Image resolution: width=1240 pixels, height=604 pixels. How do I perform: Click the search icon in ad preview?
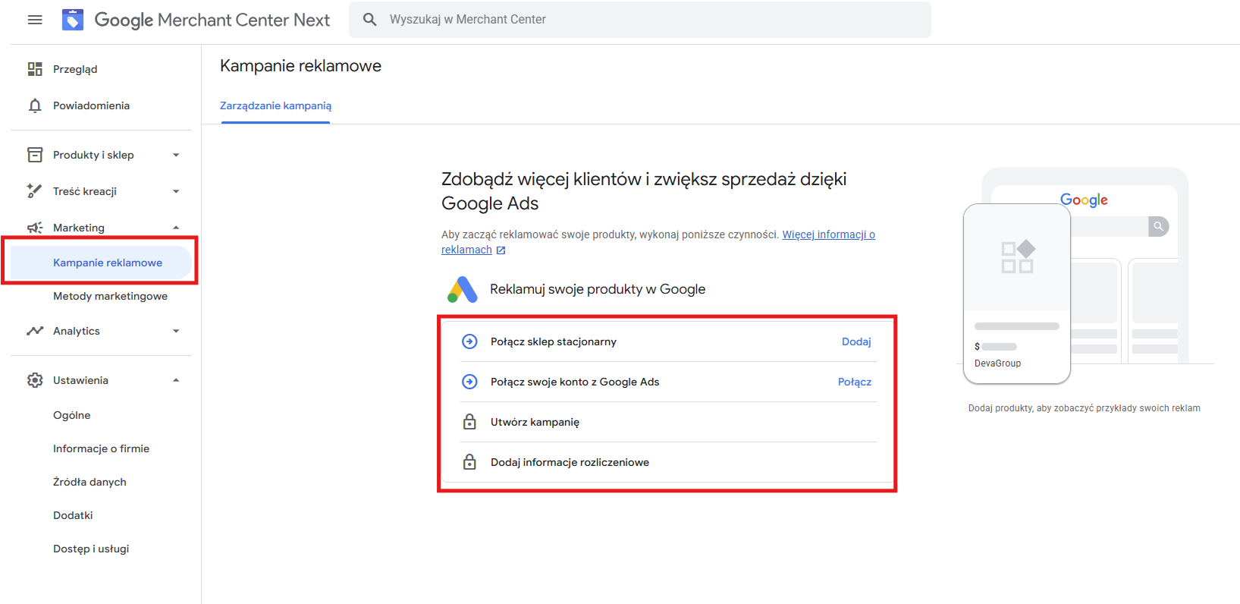(1158, 226)
